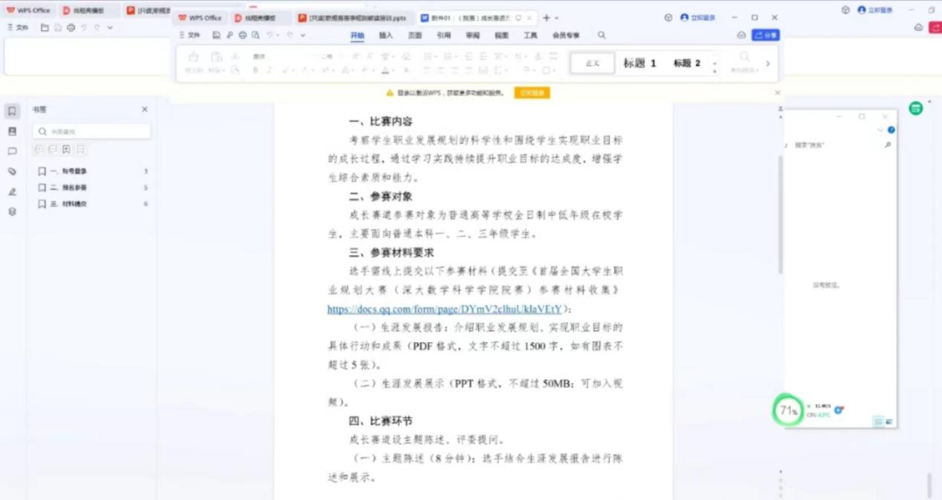Click the search magnifier icon in the ribbon tab bar

coord(602,36)
